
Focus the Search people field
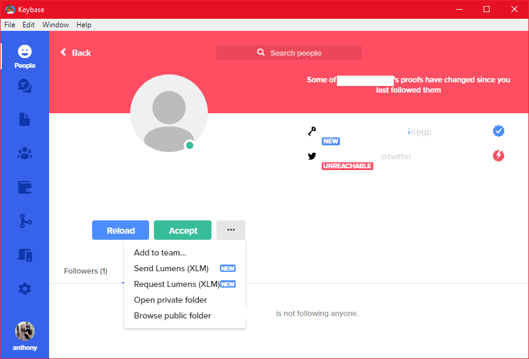[x=289, y=53]
